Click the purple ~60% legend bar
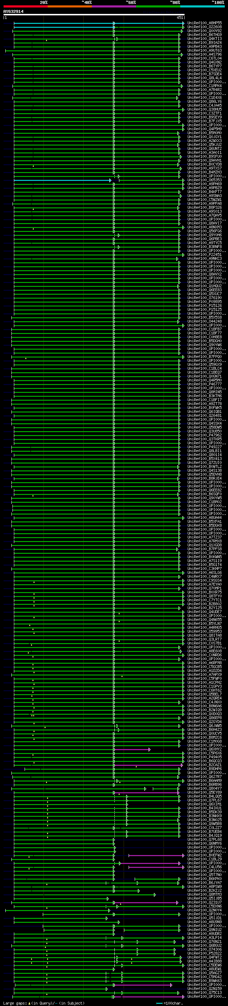The height and width of the screenshot is (1006, 228). 114,6
